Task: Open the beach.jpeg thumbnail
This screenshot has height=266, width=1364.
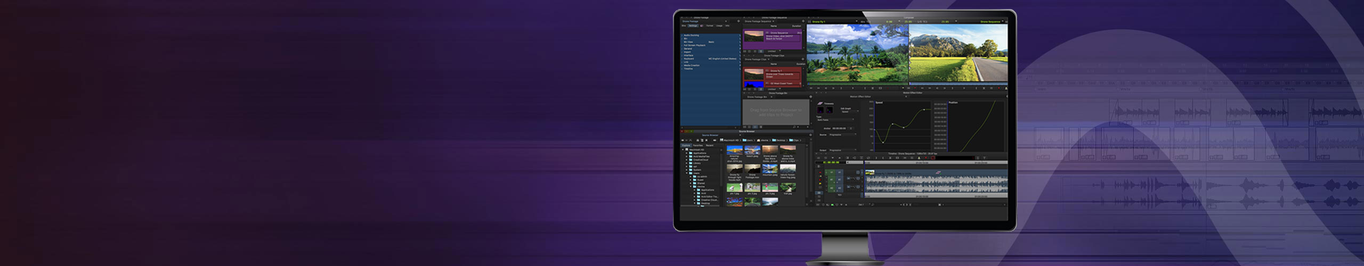Action: [x=752, y=150]
